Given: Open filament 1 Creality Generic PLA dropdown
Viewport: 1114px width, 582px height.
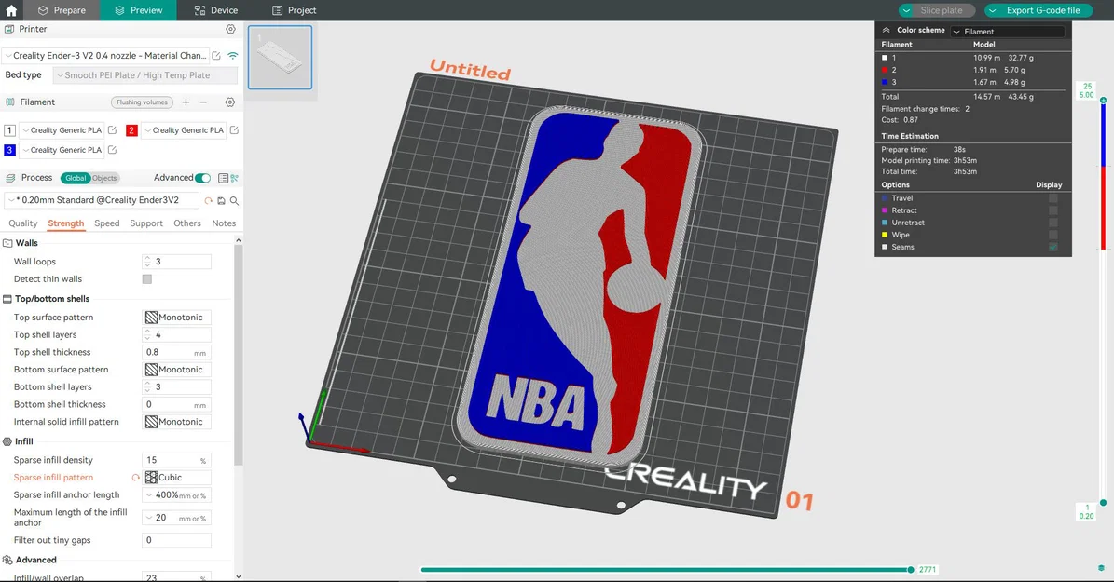Looking at the screenshot, I should (62, 129).
